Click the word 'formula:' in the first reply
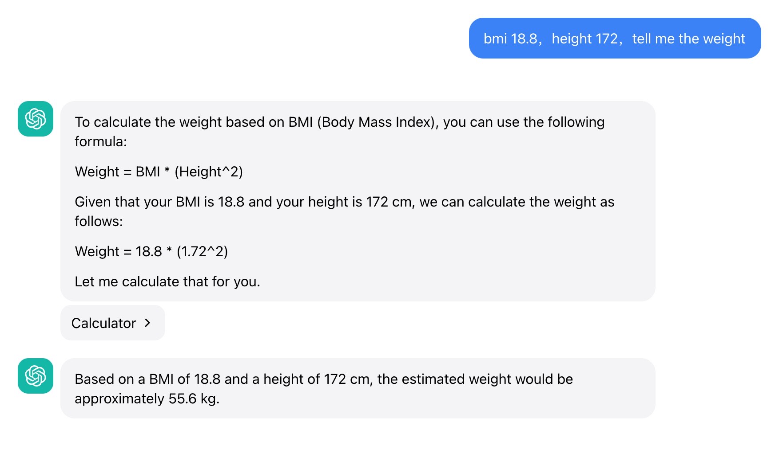Viewport: 779px width, 461px height. [101, 141]
